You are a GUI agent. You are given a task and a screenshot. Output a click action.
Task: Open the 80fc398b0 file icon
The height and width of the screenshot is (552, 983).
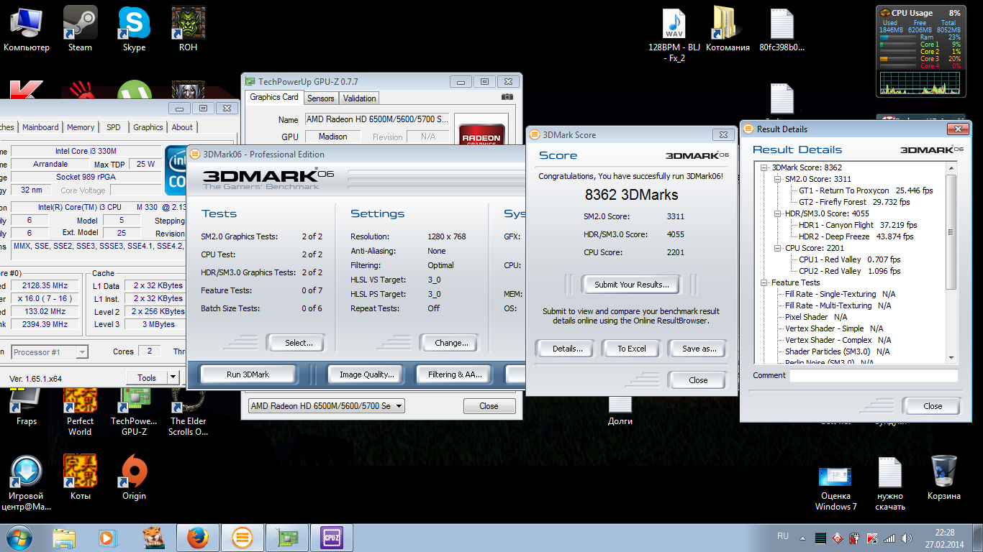[x=782, y=29]
